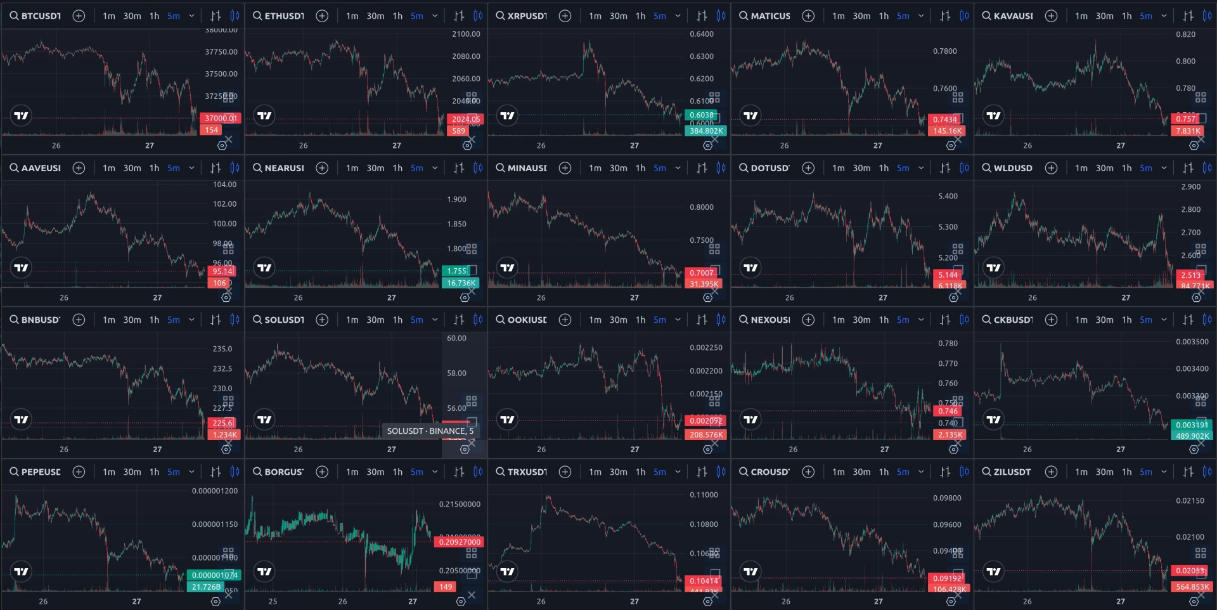The height and width of the screenshot is (610, 1217).
Task: Add a compare symbol to ETHUSDT chart
Action: pyautogui.click(x=322, y=16)
